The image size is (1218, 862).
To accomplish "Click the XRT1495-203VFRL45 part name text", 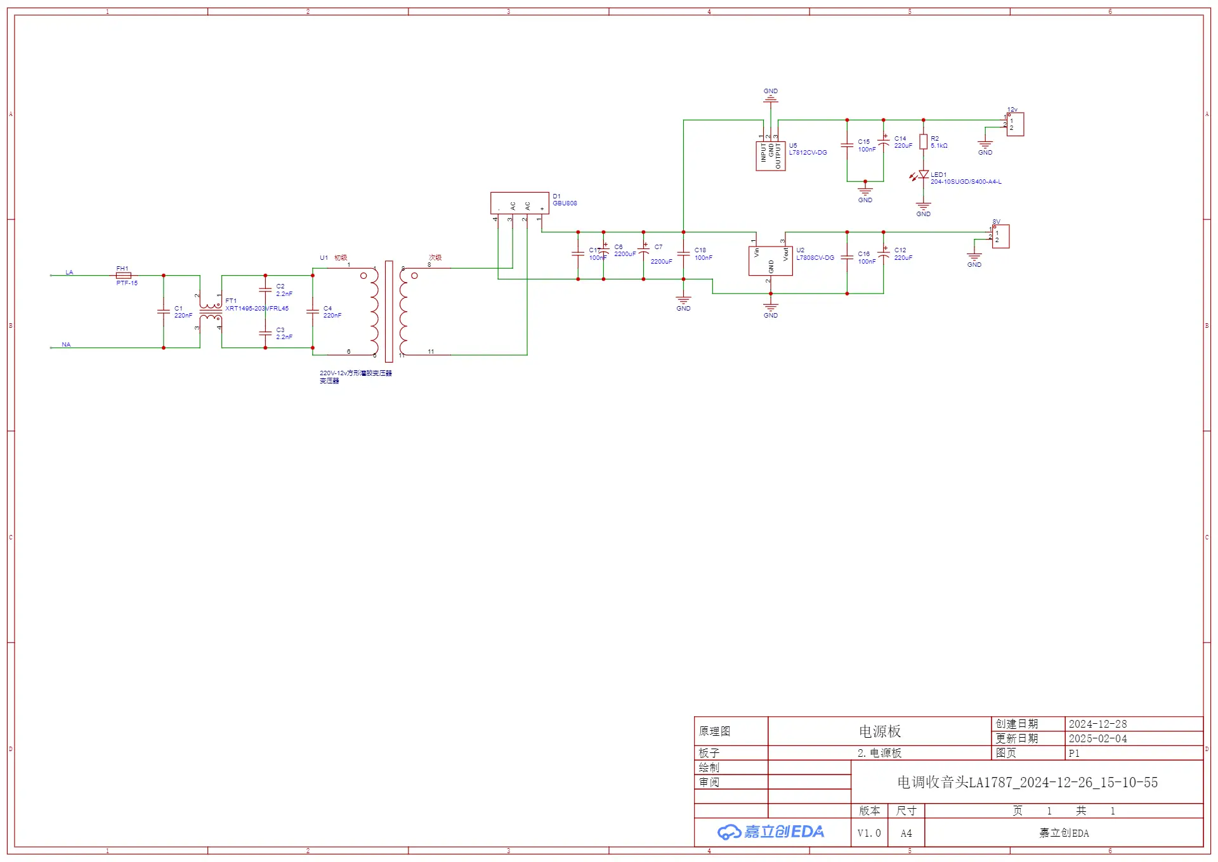I will click(x=257, y=309).
